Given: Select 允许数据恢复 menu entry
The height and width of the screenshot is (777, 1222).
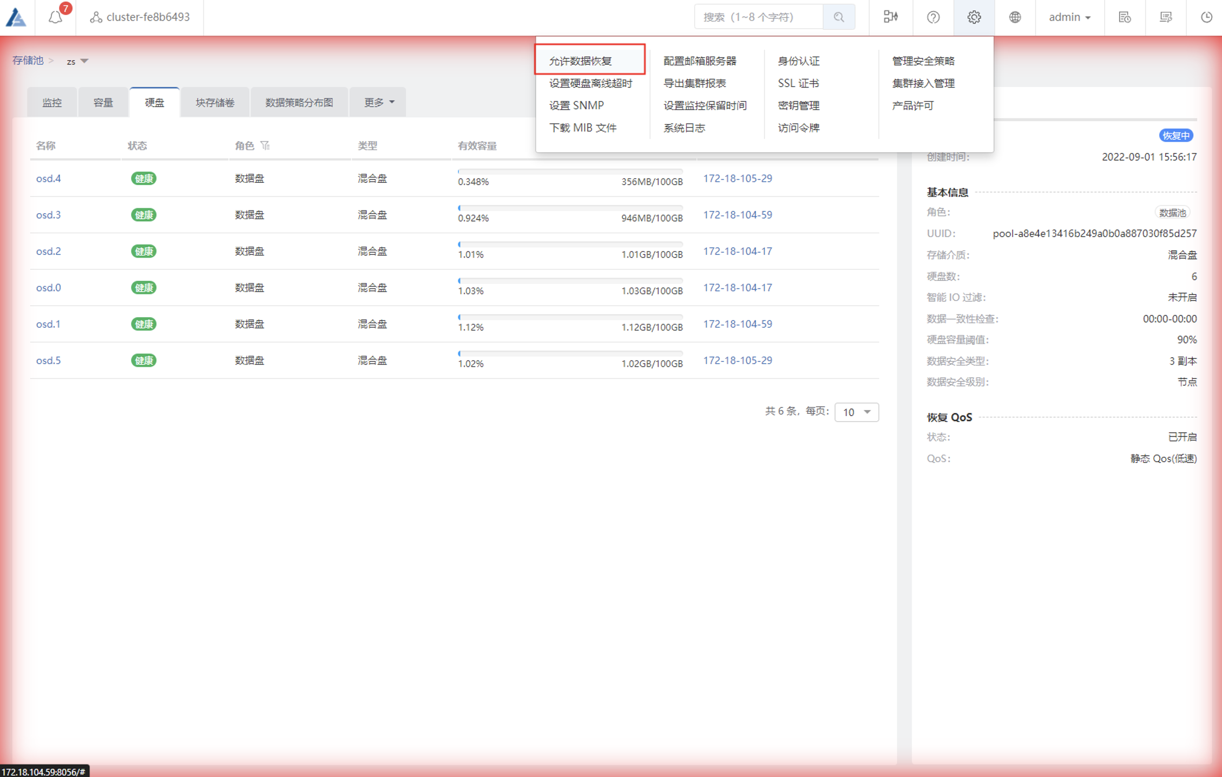Looking at the screenshot, I should (x=581, y=61).
